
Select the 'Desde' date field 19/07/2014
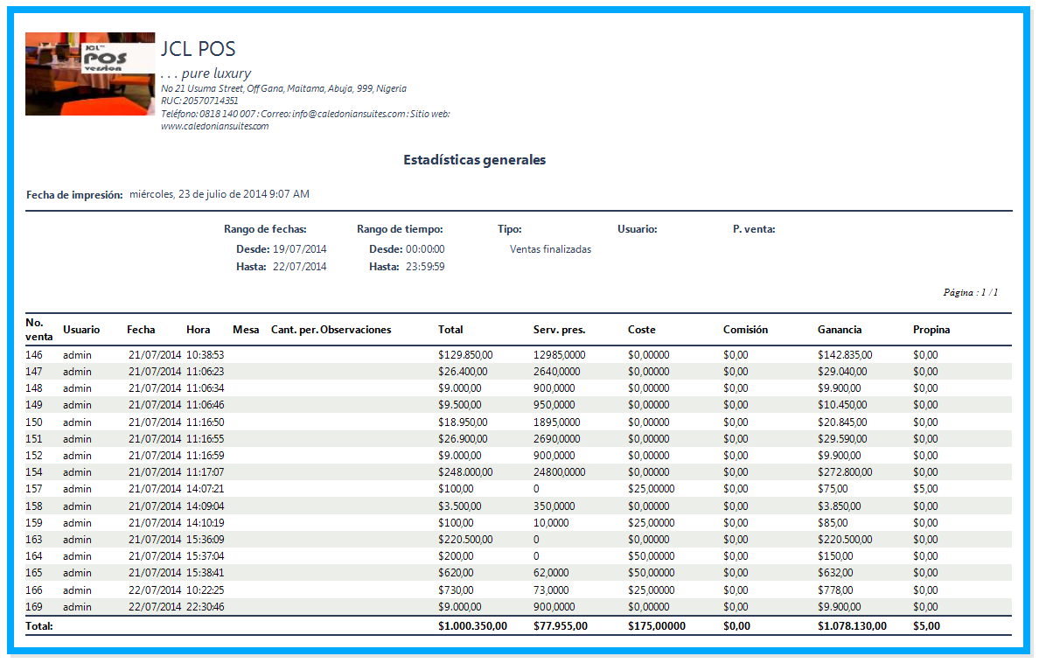[x=300, y=248]
